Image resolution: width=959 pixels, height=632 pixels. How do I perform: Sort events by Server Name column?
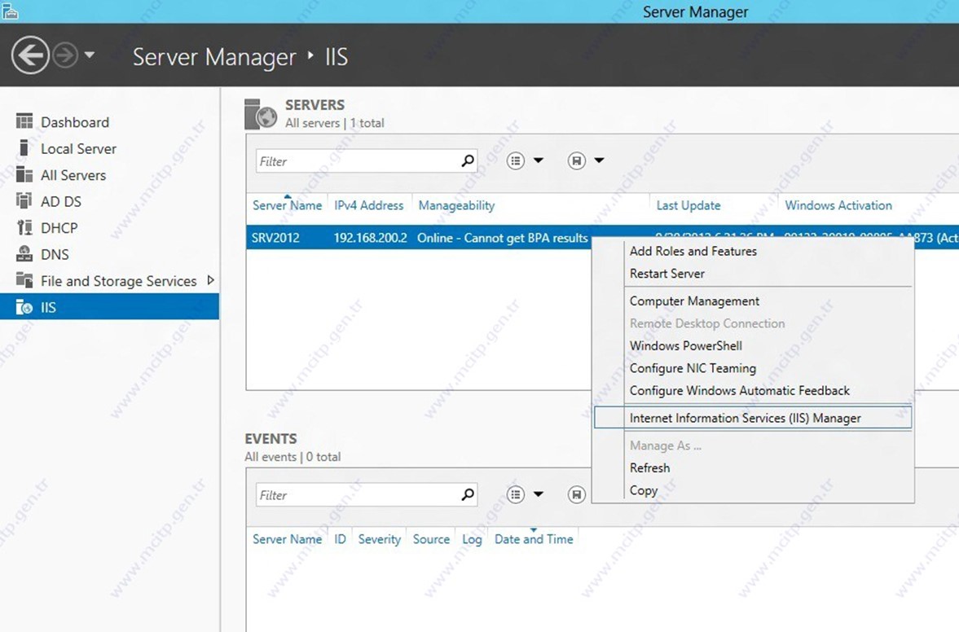coord(287,540)
